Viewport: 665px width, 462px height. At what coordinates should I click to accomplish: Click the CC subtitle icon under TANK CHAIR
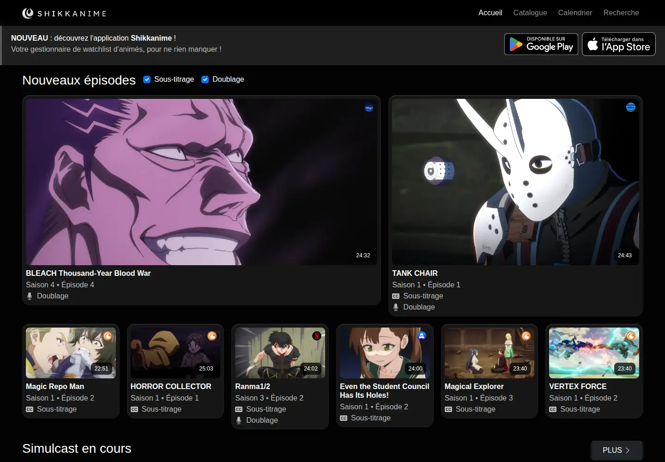coord(396,296)
